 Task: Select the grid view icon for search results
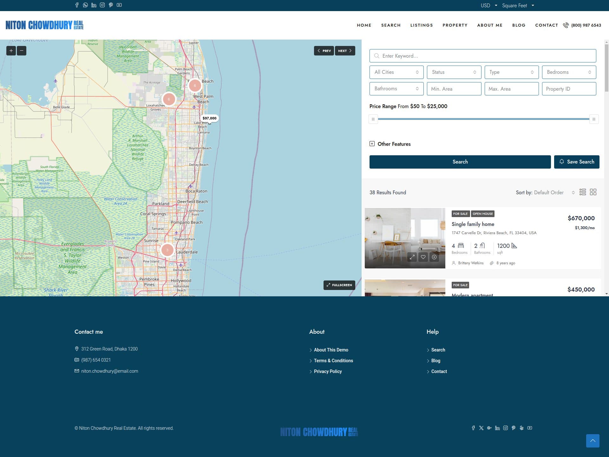593,192
